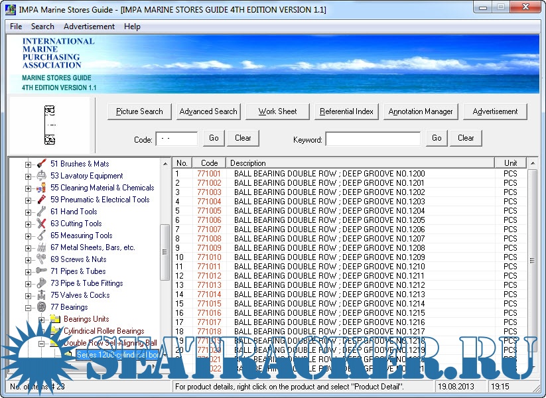Screen dimensions: 546x398
Task: Click the Keyword input field
Action: point(373,139)
